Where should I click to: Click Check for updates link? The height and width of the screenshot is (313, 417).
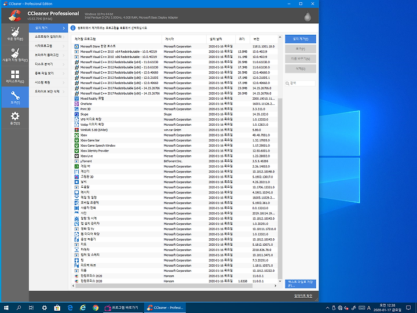pos(303,296)
